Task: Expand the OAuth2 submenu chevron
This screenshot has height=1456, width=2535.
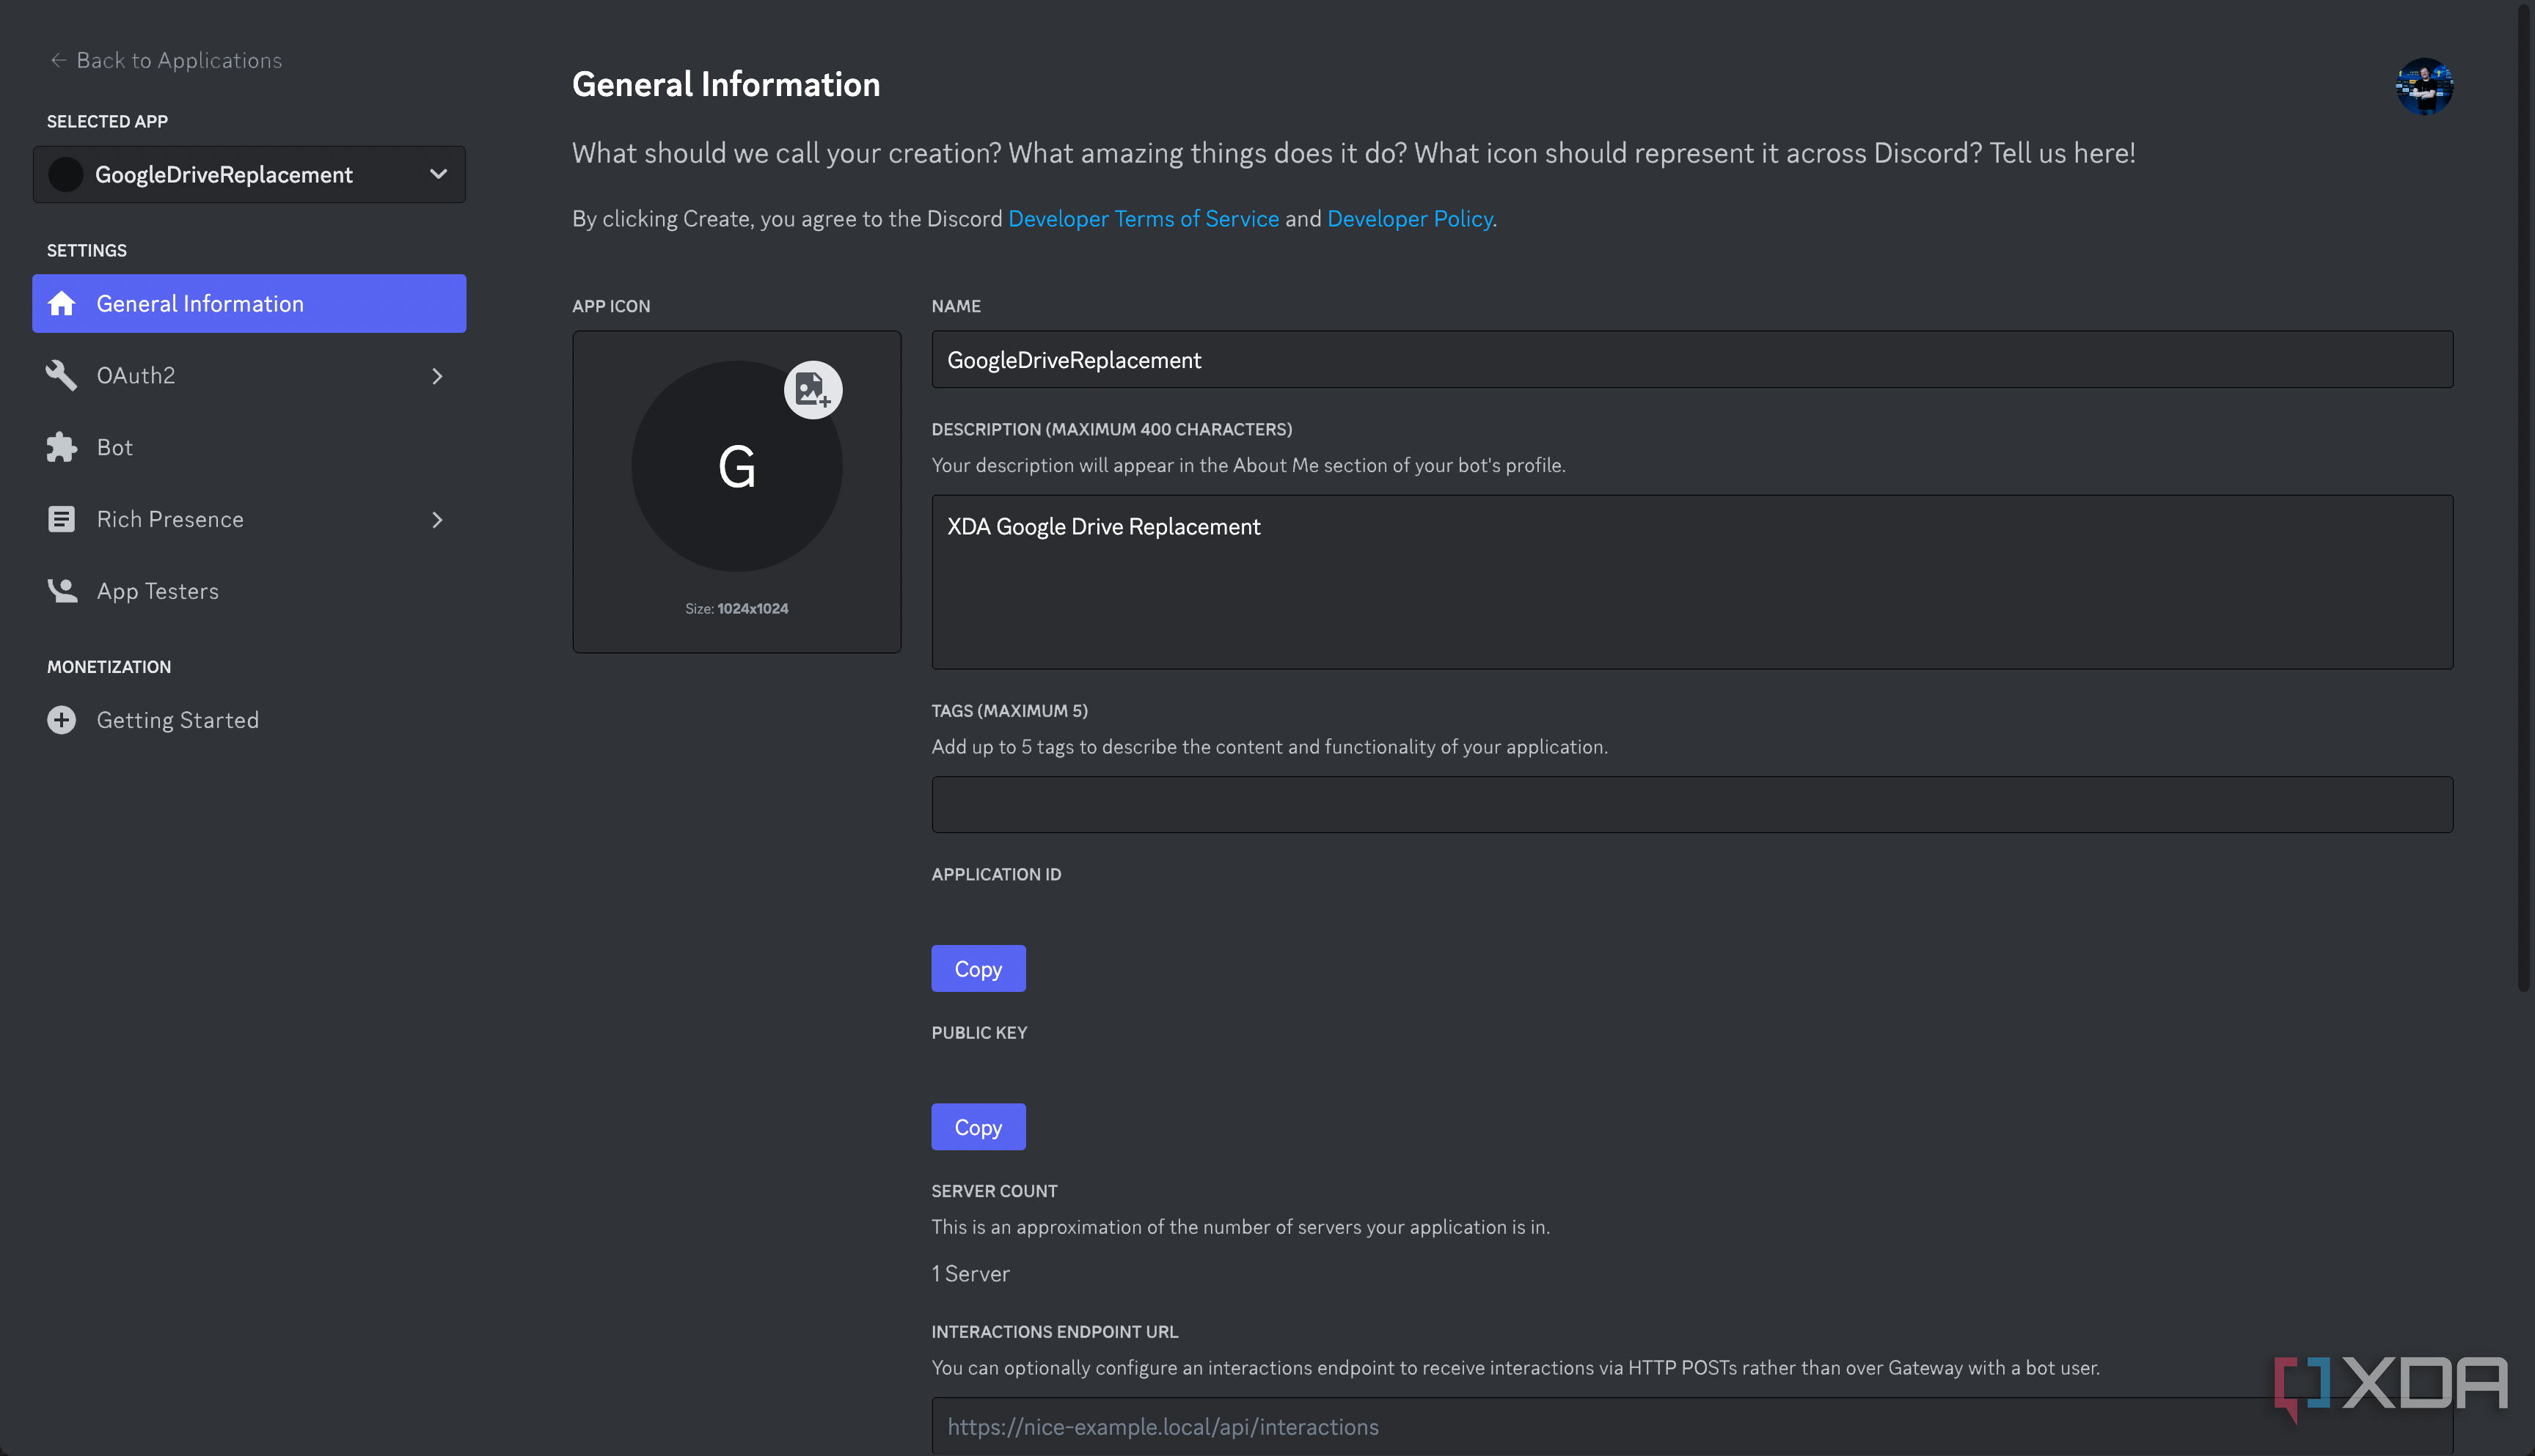Action: pyautogui.click(x=437, y=376)
